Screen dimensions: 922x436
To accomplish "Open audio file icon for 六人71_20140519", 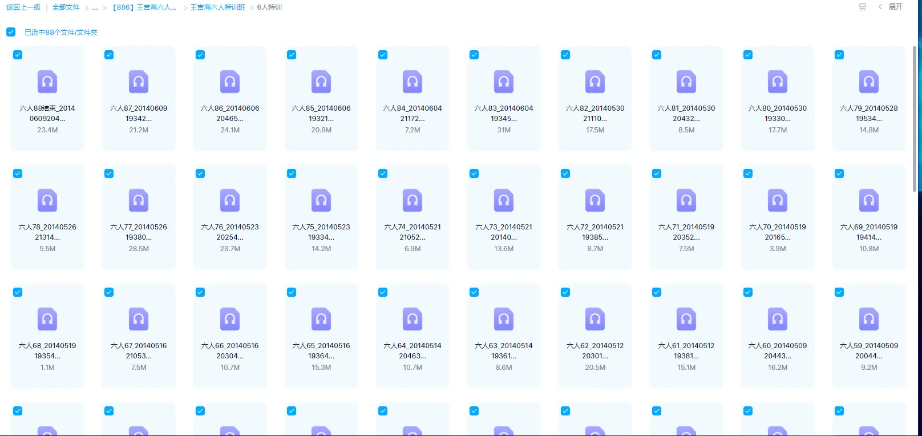I will tap(686, 200).
